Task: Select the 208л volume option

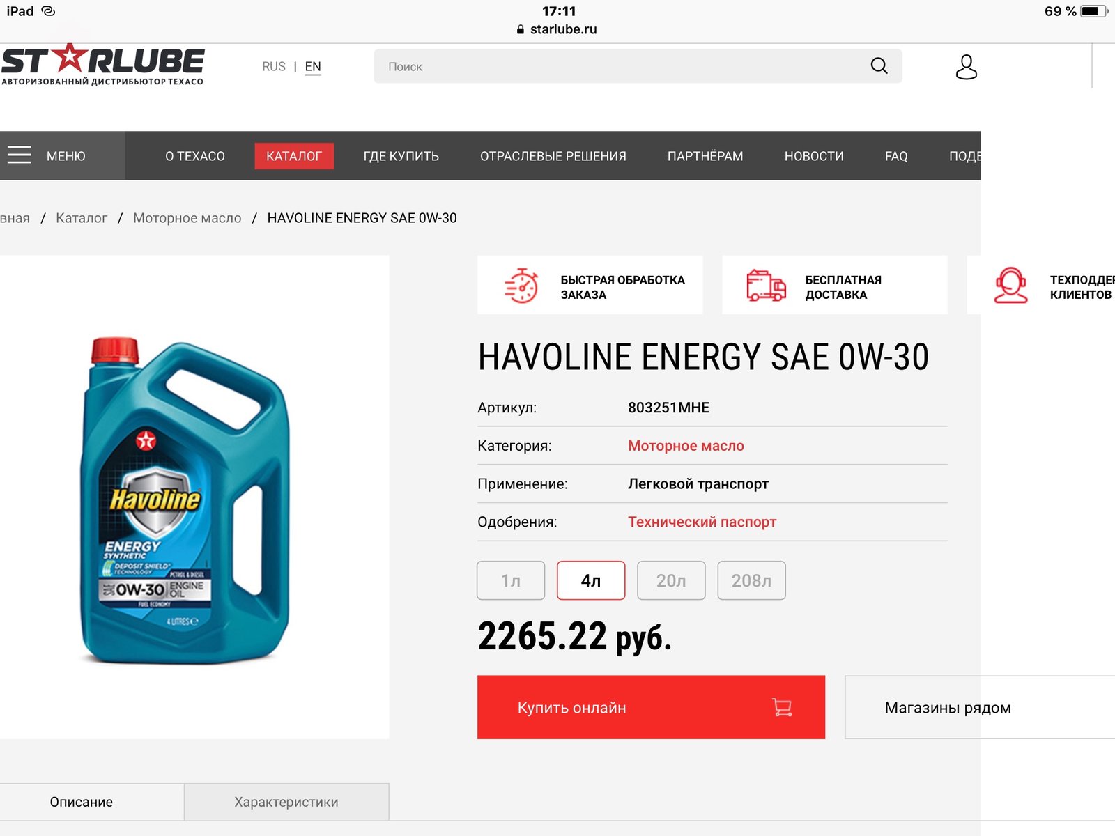Action: [751, 580]
